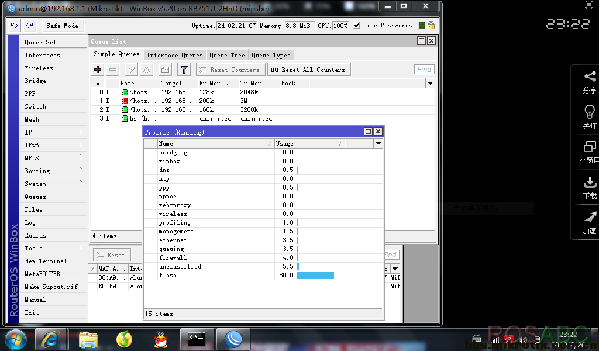The height and width of the screenshot is (351, 599).
Task: Toggle Safe Mode
Action: (62, 26)
